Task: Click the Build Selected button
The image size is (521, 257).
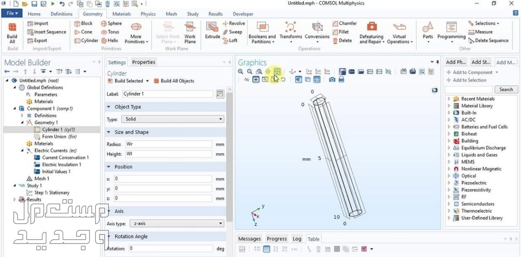Action: point(125,81)
